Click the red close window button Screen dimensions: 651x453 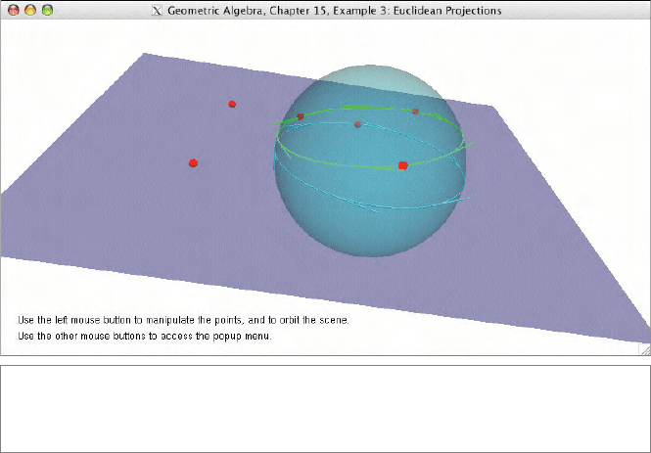14,10
